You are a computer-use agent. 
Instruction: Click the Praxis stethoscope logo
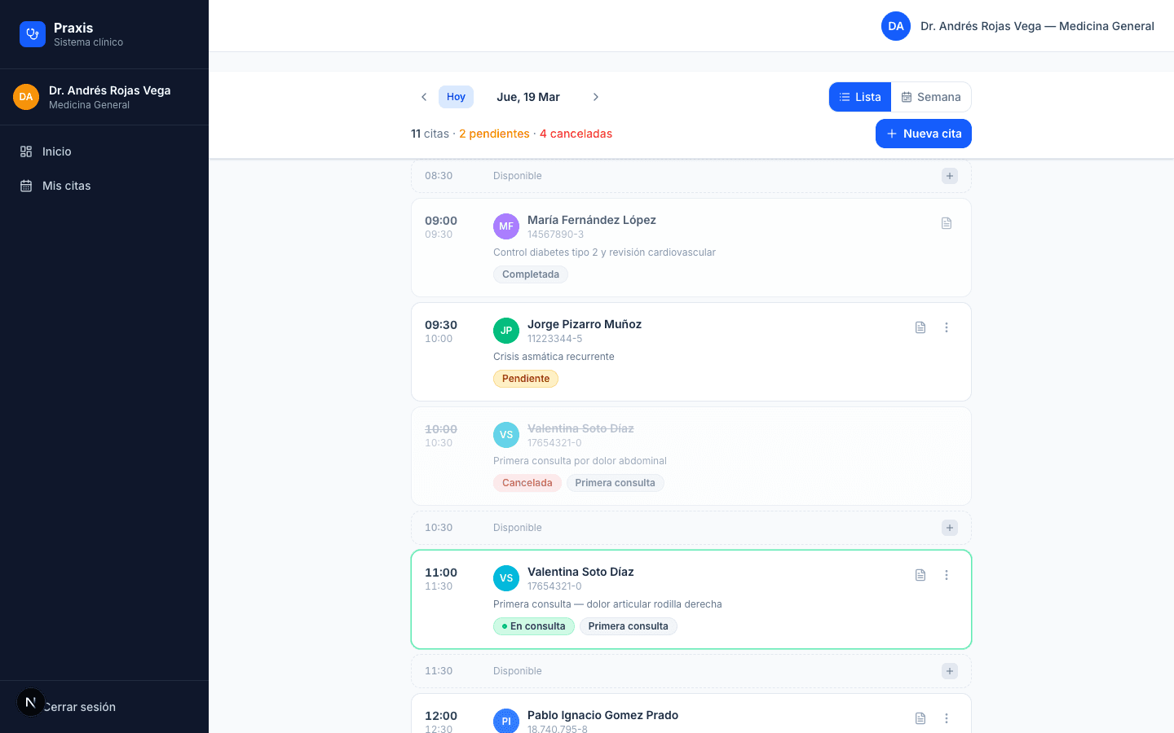pyautogui.click(x=33, y=34)
